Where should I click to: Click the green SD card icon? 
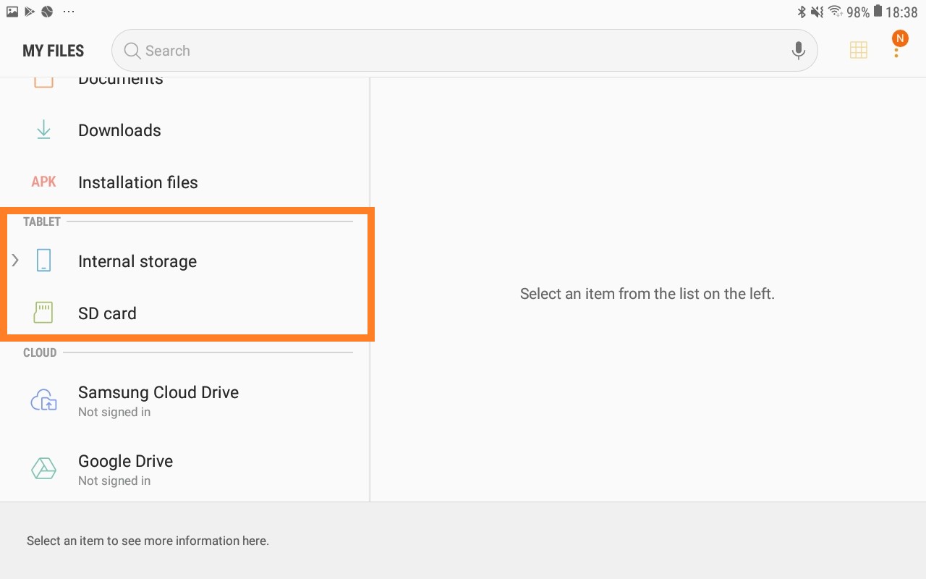coord(43,313)
